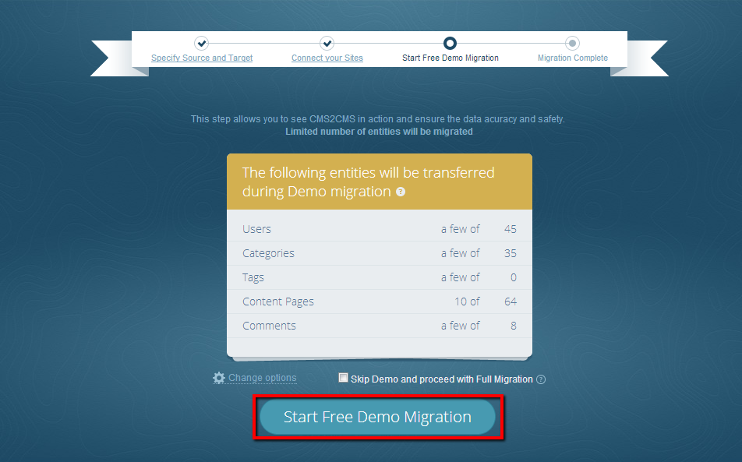This screenshot has height=462, width=742.
Task: Click the Tags count value 0
Action: [514, 277]
